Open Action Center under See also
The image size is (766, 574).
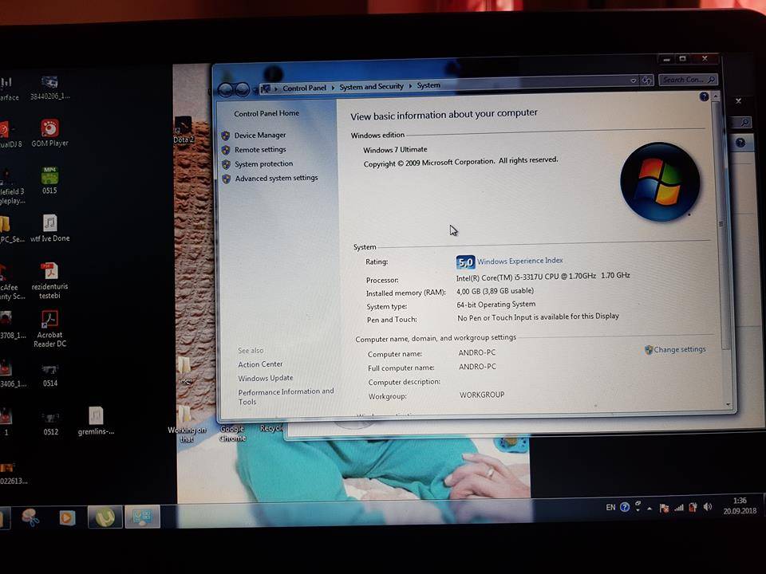pos(260,364)
